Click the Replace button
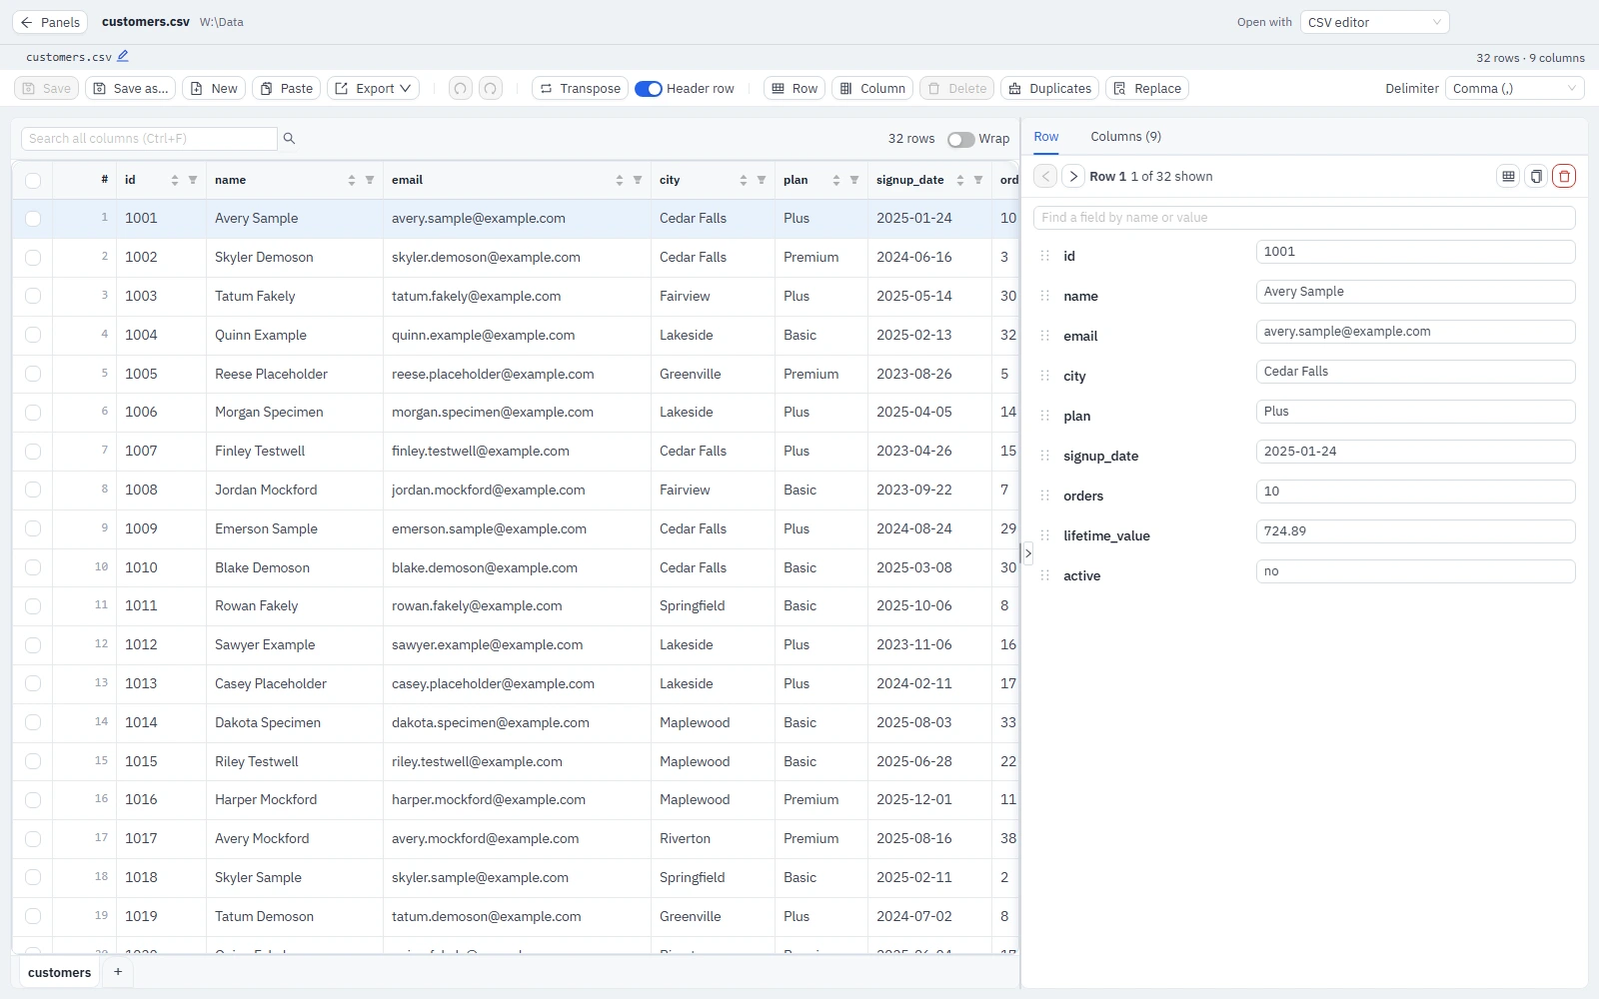Viewport: 1599px width, 999px height. pyautogui.click(x=1147, y=88)
